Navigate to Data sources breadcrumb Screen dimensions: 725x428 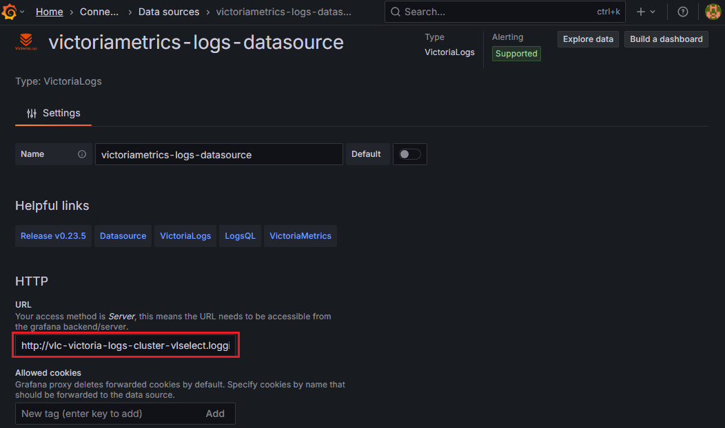tap(169, 12)
